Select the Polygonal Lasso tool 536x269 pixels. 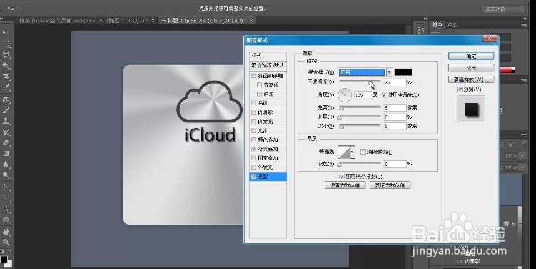[6, 55]
